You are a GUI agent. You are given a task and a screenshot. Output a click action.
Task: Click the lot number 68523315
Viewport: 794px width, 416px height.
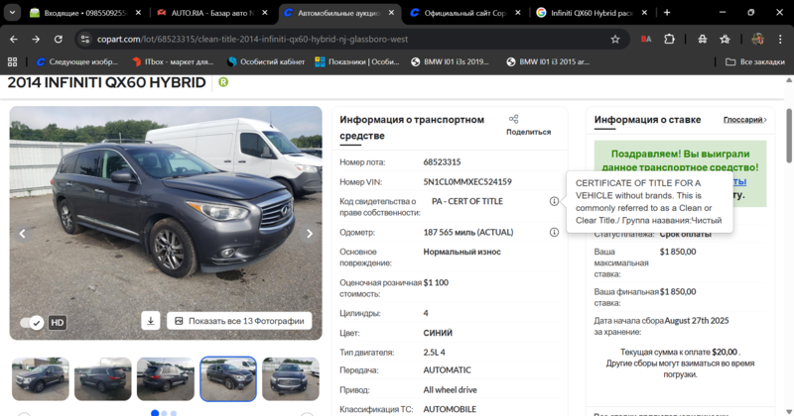442,161
